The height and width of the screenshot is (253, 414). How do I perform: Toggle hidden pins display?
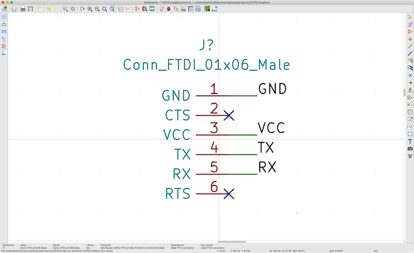[4, 46]
